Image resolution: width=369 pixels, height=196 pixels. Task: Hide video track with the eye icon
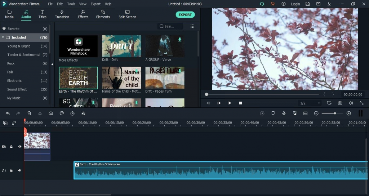tap(20, 147)
